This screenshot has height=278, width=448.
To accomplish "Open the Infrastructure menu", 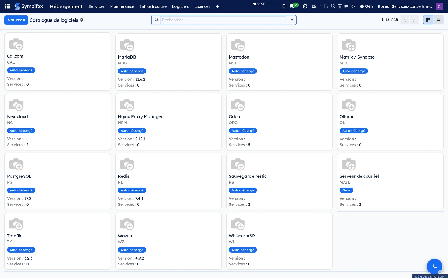I will [x=153, y=6].
